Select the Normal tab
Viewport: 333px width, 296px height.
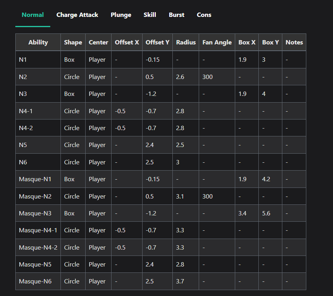tap(33, 15)
